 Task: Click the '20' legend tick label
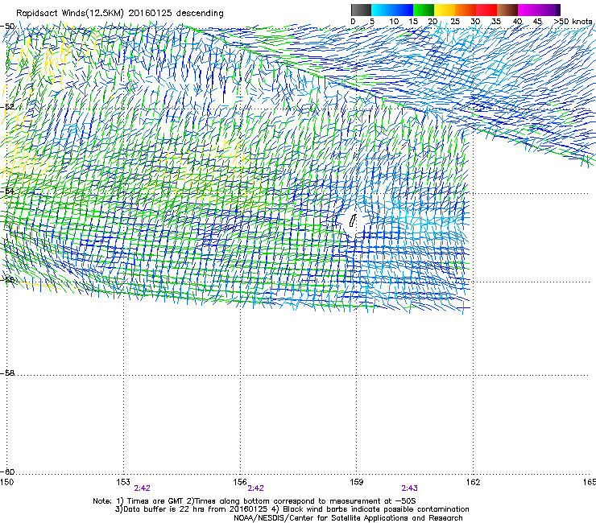[x=433, y=22]
